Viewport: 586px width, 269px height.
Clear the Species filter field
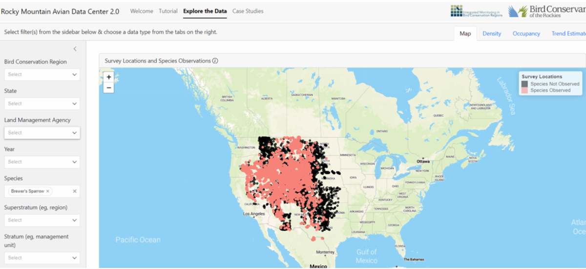[75, 191]
